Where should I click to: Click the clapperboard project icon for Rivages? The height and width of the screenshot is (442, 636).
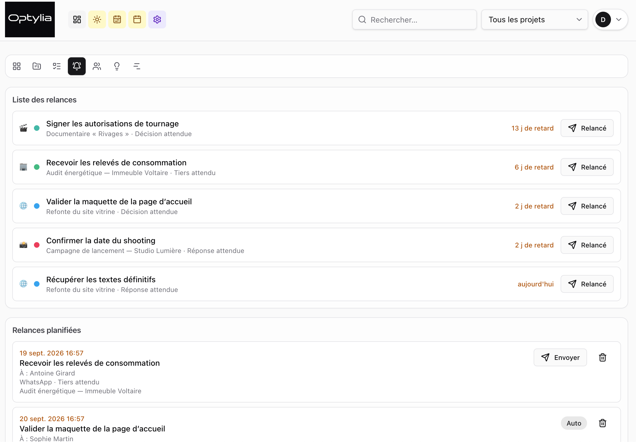(x=23, y=128)
